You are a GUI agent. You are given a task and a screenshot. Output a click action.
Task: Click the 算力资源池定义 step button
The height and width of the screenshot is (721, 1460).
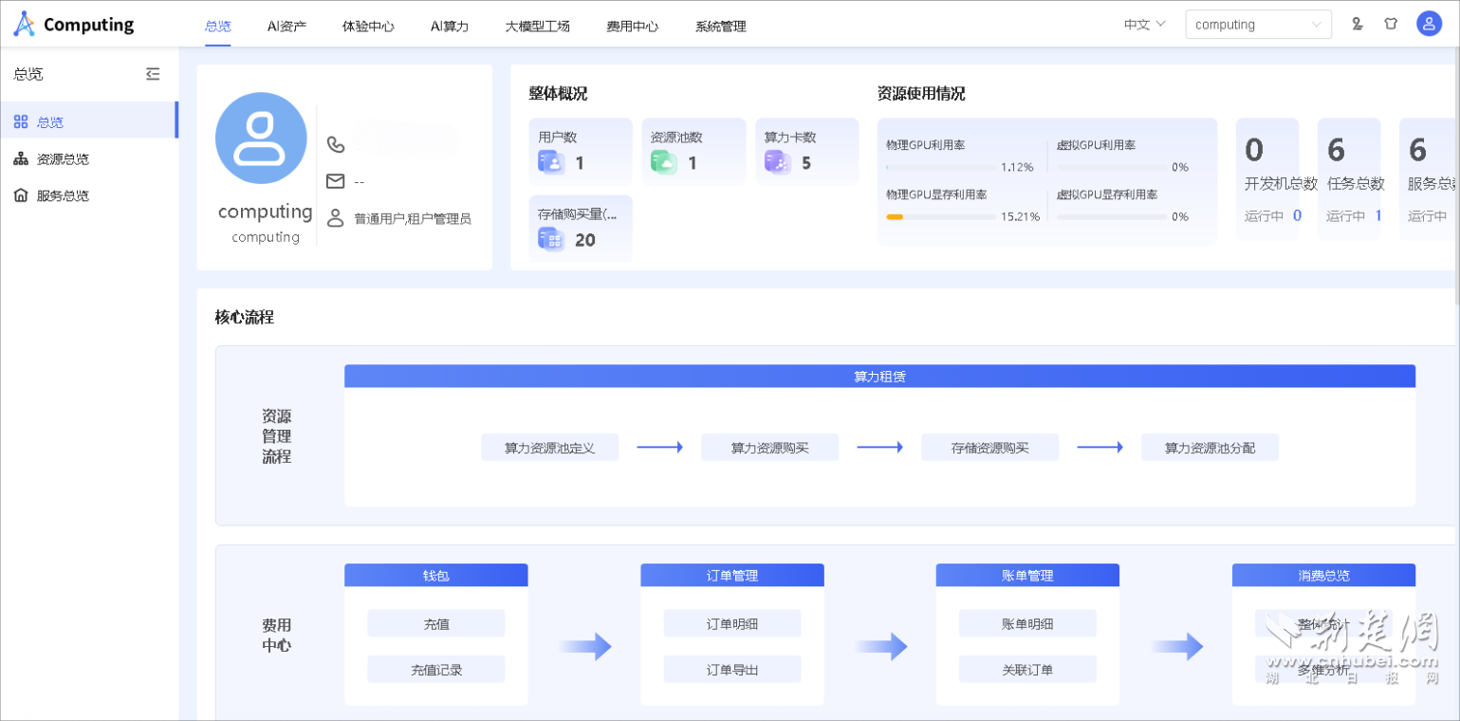[549, 448]
